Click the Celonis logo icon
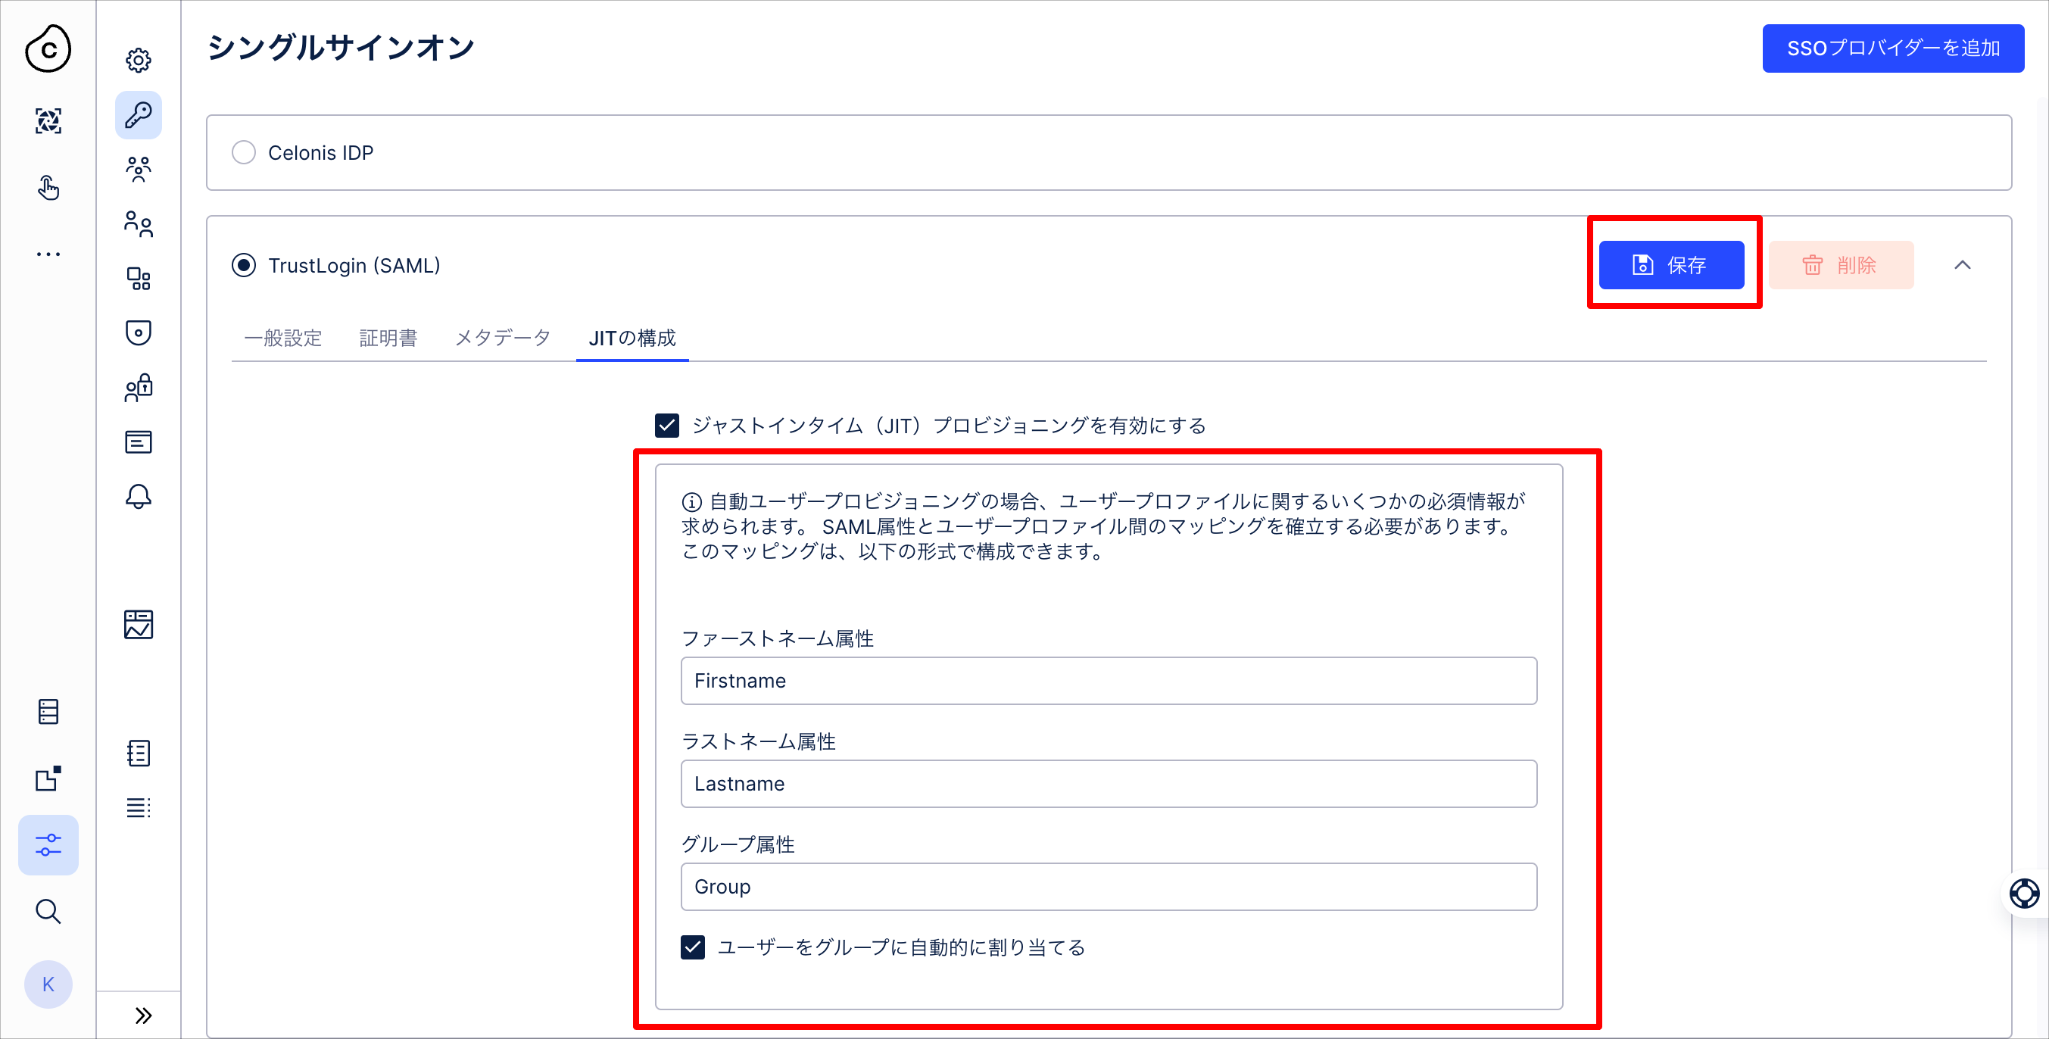This screenshot has width=2049, height=1039. pyautogui.click(x=48, y=49)
